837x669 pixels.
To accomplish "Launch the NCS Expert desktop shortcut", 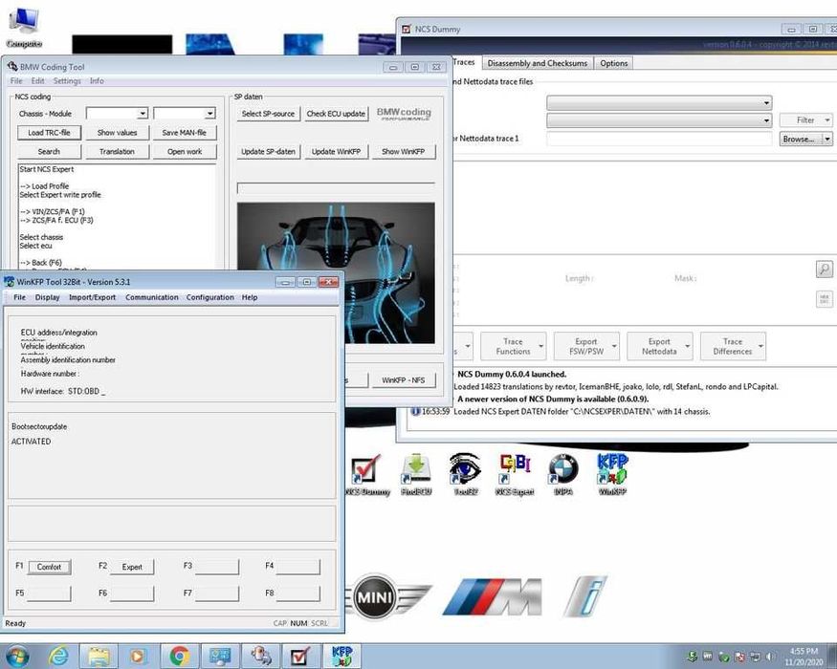I will (514, 475).
